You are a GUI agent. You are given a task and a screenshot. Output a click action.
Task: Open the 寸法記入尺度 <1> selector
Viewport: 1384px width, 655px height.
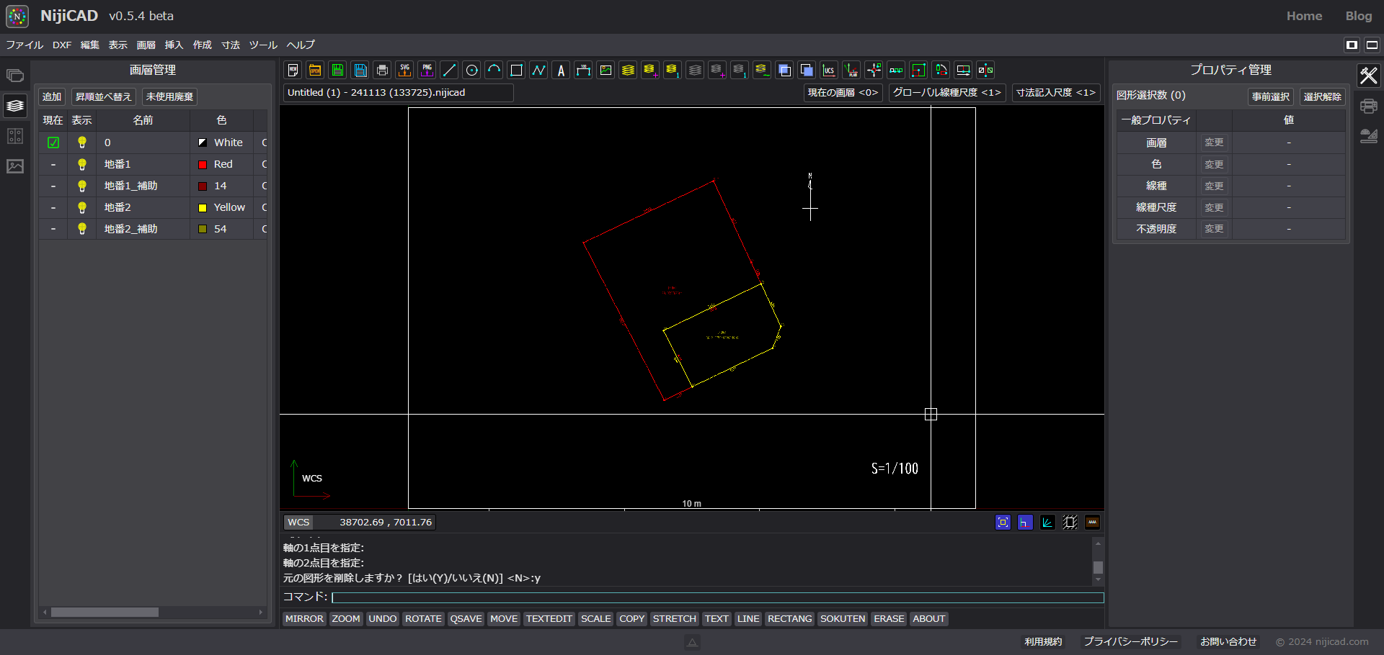click(x=1055, y=93)
